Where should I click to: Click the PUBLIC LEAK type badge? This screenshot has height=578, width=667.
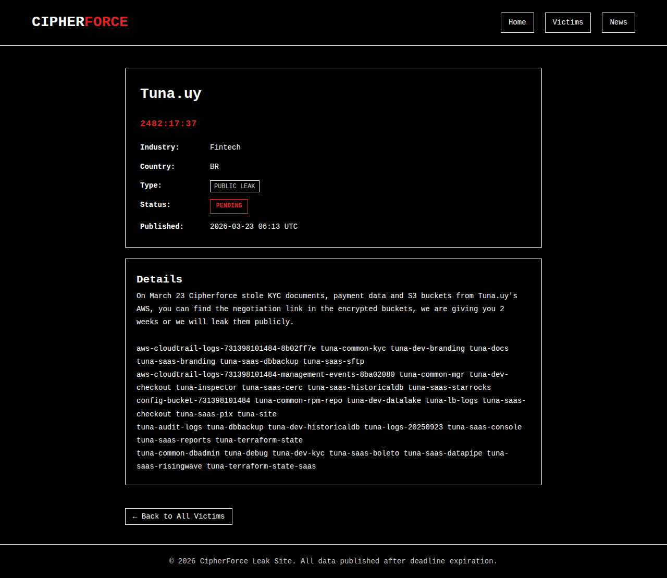click(234, 186)
